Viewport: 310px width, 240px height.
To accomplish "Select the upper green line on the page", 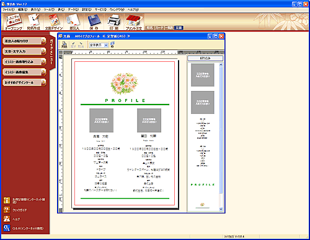I will pos(125,105).
